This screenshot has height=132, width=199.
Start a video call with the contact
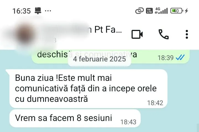(x=137, y=34)
